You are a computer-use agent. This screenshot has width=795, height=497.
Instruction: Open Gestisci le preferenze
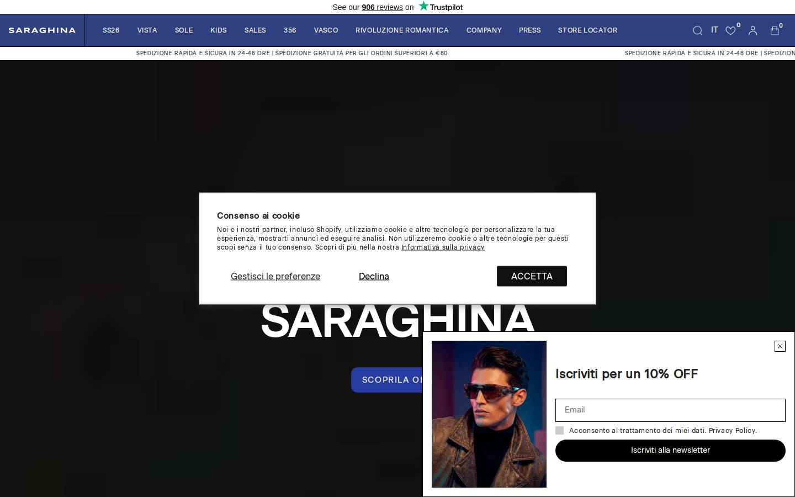click(x=275, y=276)
